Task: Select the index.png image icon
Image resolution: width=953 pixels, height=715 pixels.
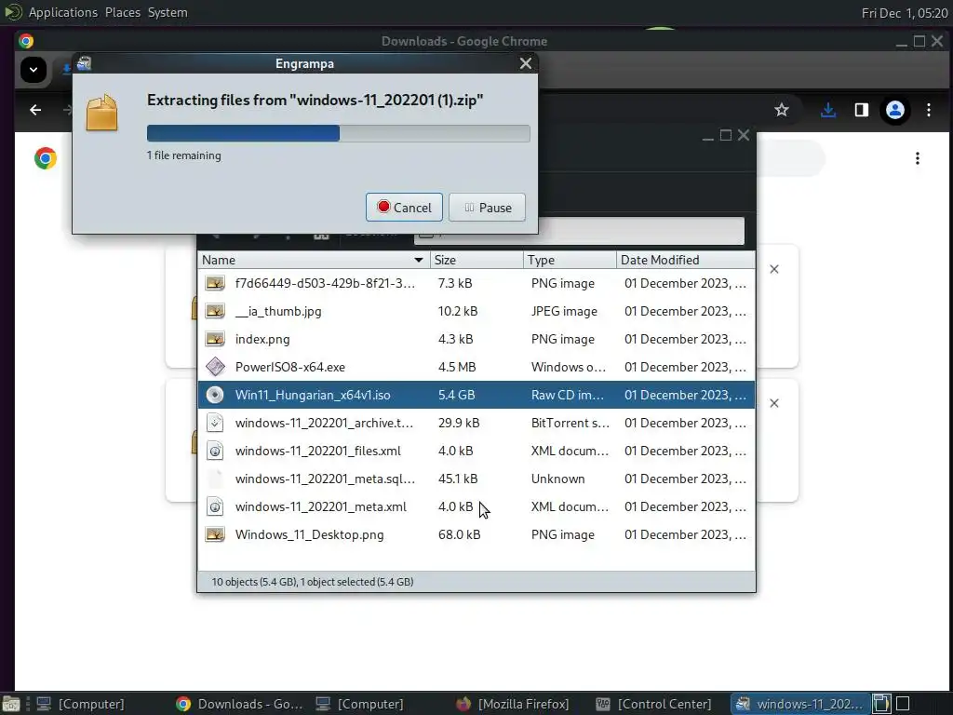Action: [215, 339]
